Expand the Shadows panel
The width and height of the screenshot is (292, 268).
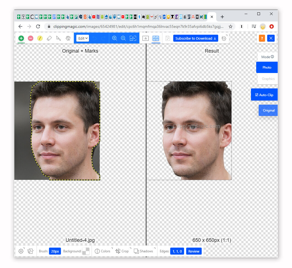pyautogui.click(x=145, y=251)
